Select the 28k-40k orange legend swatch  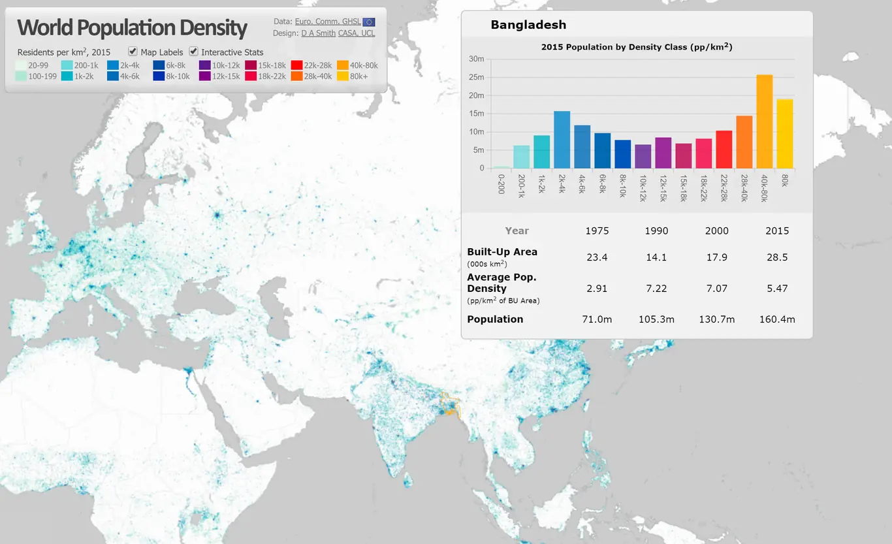(x=296, y=76)
